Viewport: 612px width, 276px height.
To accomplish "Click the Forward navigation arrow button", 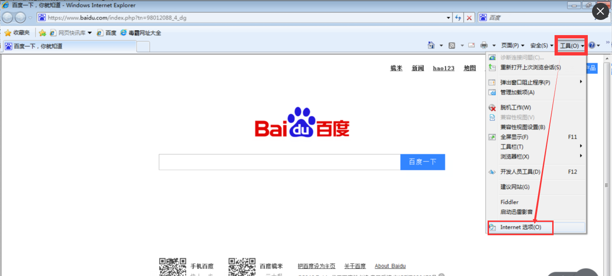I will (20, 18).
